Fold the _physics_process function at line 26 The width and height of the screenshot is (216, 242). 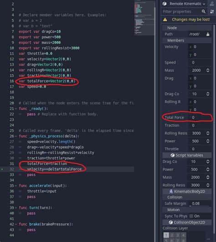point(16,136)
